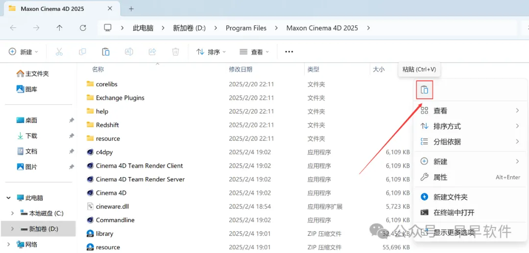Screen dimensions: 529x253
Task: Go forward with the right arrow
Action: coord(36,28)
